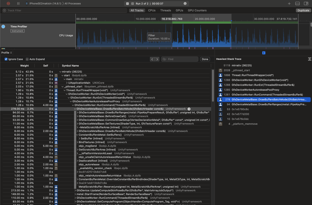
Task: Open the All Processes target selector
Action: [x=73, y=4]
